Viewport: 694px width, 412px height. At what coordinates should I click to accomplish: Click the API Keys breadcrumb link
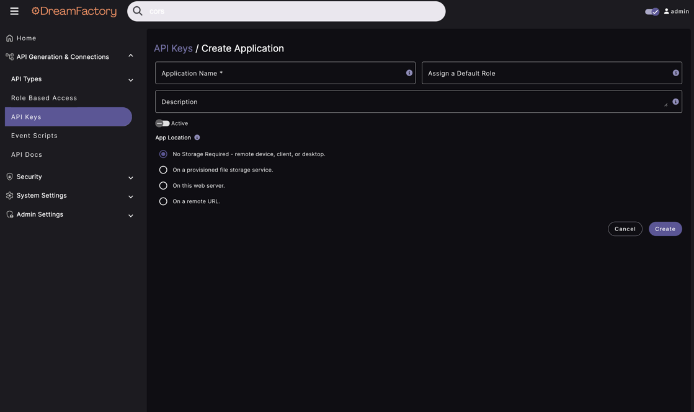[x=173, y=48]
